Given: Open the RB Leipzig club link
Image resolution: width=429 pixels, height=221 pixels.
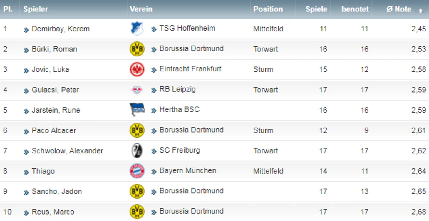Looking at the screenshot, I should pos(177,89).
